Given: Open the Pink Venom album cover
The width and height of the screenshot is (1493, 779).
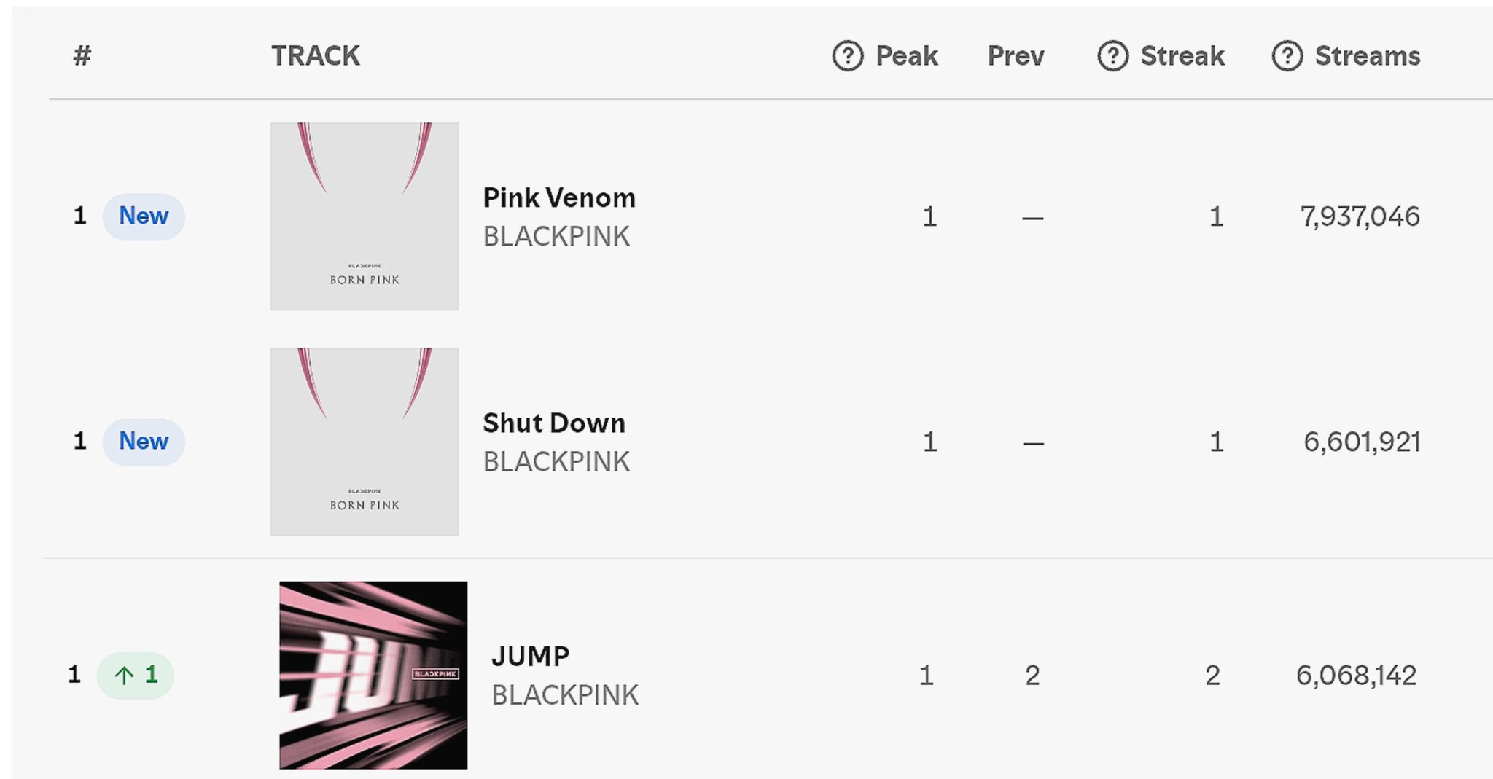Looking at the screenshot, I should [365, 216].
